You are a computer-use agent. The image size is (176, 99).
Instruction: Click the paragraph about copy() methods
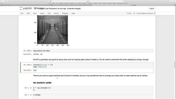[90, 76]
